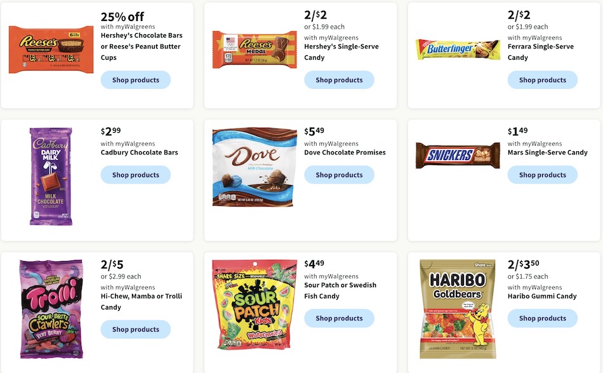Click Shop products for Hershey's Chocolate Bars deal
The image size is (603, 373).
click(x=135, y=79)
